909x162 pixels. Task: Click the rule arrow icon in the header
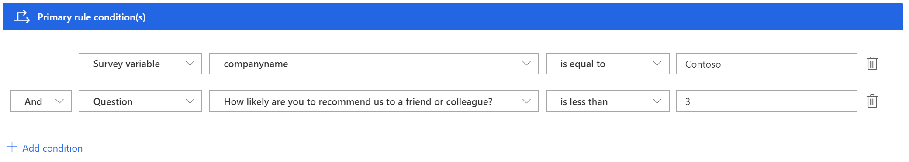[22, 17]
